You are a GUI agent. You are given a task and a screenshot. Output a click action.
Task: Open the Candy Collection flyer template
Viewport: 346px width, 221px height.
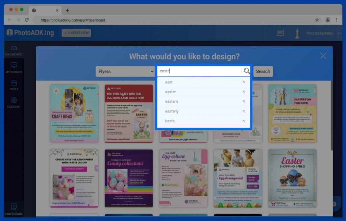[x=129, y=178]
